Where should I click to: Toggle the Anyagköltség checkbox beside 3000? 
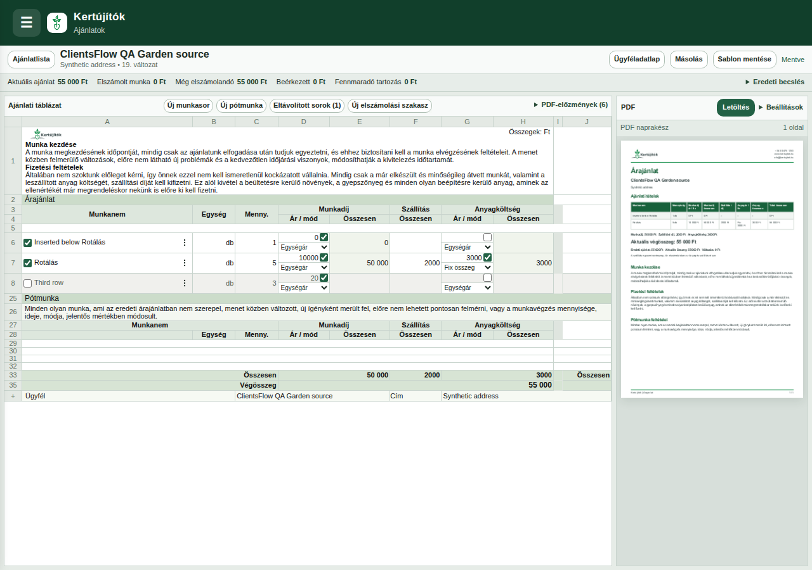pos(487,258)
